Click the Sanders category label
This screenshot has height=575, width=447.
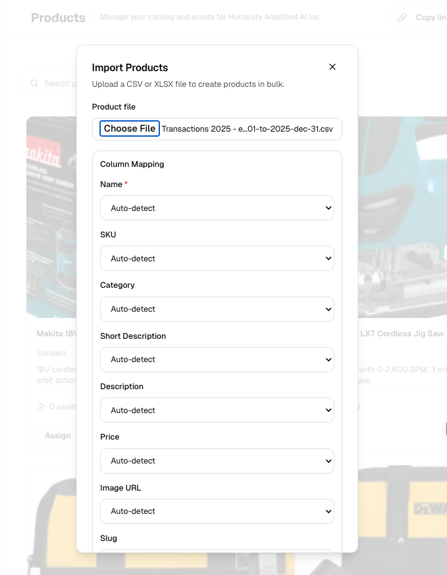pyautogui.click(x=52, y=353)
